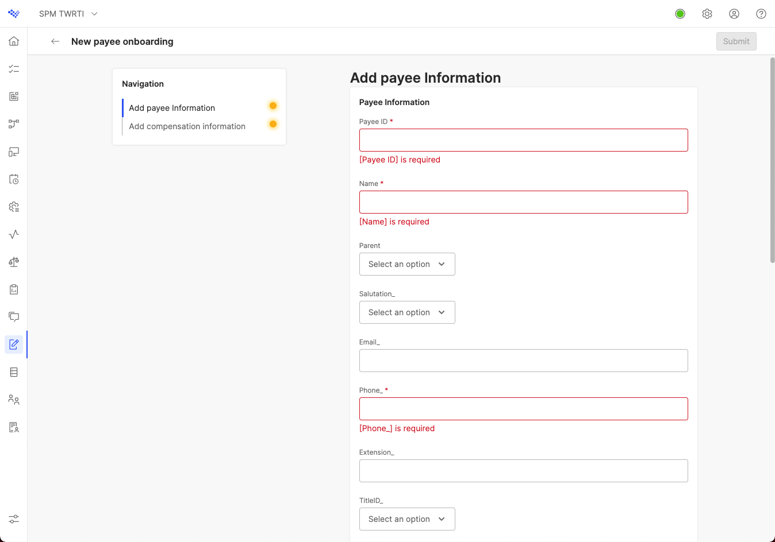Go to Add compensation information step
The width and height of the screenshot is (775, 542).
(187, 126)
